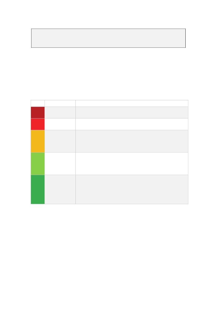Click the wide right header cell of the table
This screenshot has width=219, height=310.
tap(132, 103)
